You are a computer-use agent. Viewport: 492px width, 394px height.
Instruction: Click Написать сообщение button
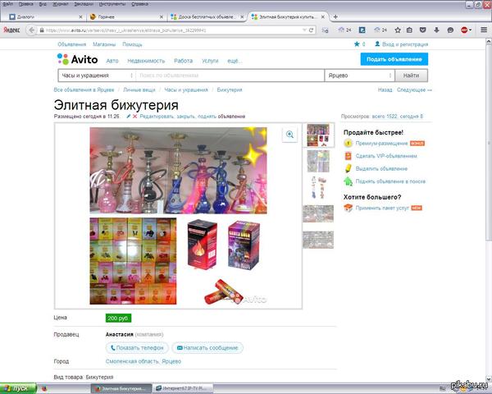[207, 348]
